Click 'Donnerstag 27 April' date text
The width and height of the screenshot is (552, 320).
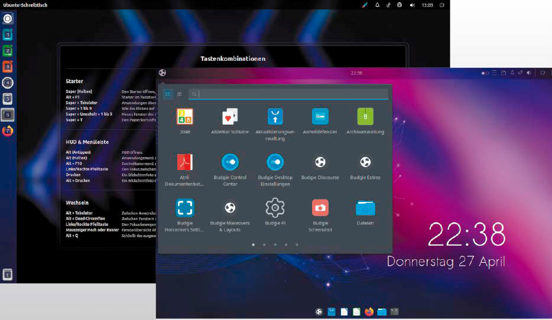tap(446, 262)
